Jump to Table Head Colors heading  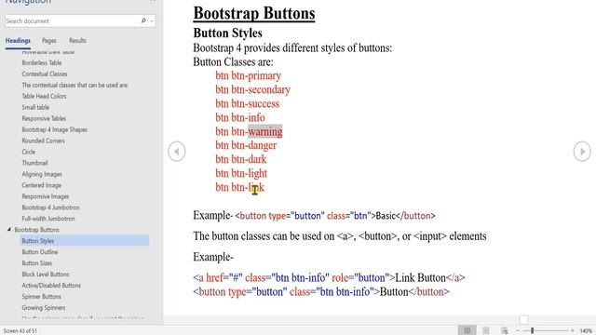click(44, 96)
